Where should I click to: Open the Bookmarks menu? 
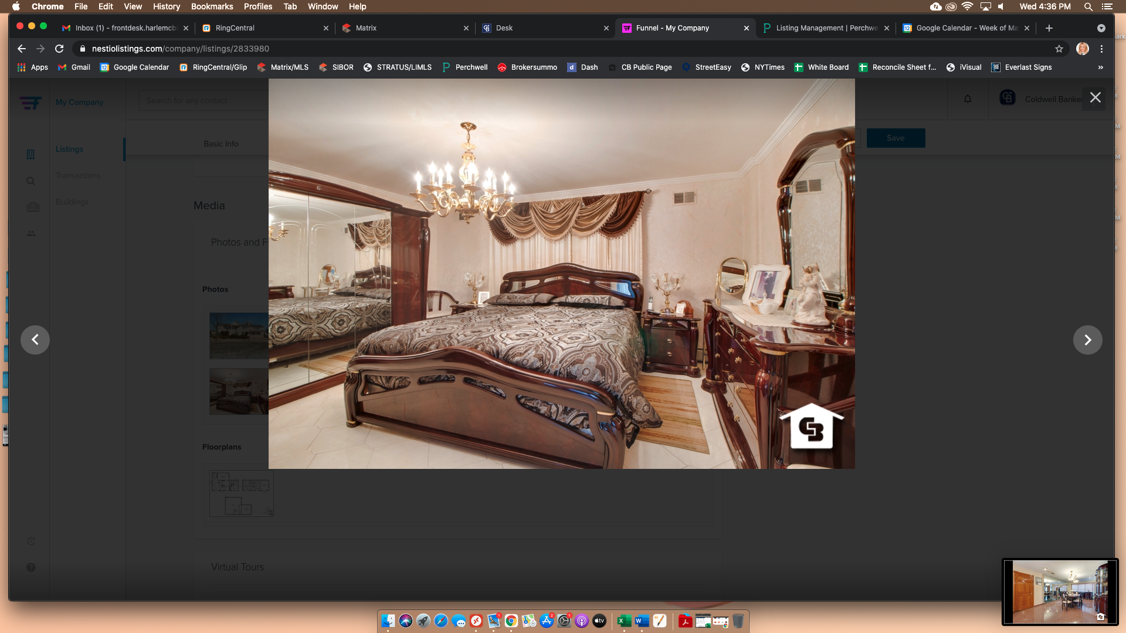click(x=212, y=6)
